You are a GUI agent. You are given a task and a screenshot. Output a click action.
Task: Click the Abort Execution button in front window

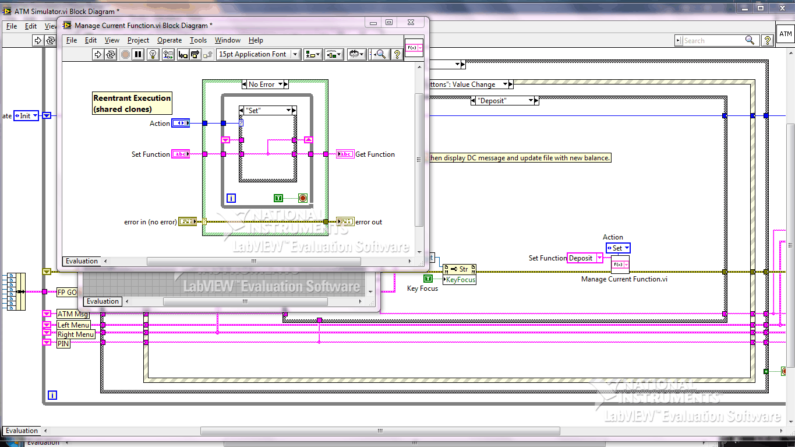[125, 54]
